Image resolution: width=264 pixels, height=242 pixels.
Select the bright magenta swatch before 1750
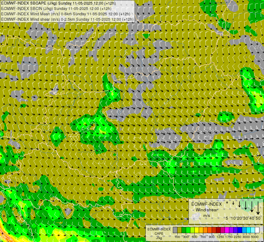click(227, 230)
